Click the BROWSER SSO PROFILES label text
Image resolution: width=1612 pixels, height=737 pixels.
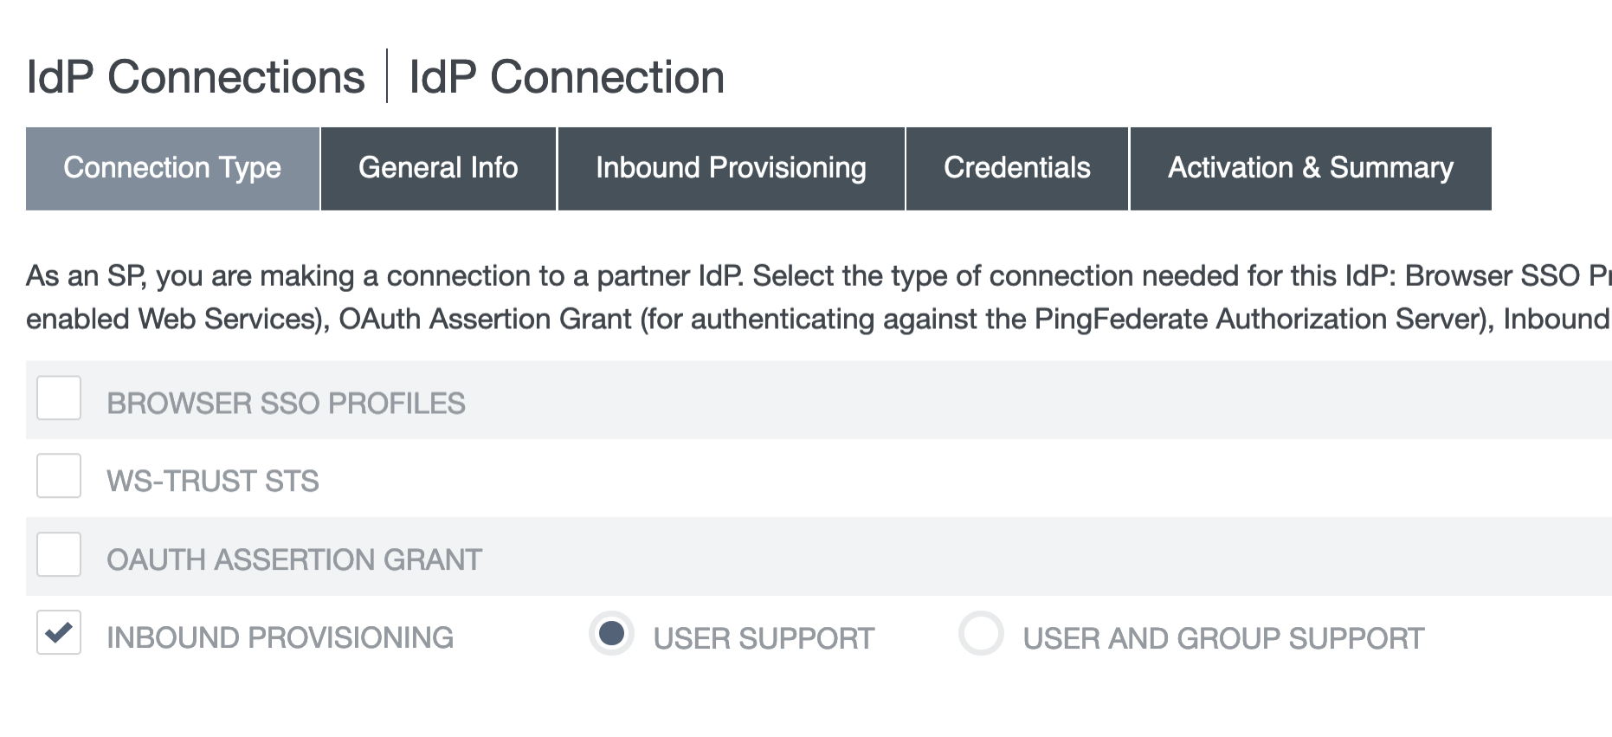[x=286, y=404]
